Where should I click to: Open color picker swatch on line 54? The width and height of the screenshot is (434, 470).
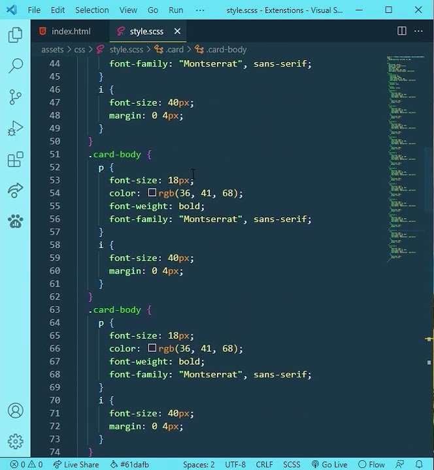coord(152,193)
